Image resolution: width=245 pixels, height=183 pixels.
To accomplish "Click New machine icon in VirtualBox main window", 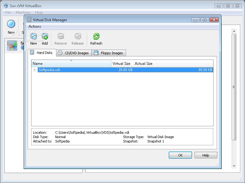I will pyautogui.click(x=11, y=24).
